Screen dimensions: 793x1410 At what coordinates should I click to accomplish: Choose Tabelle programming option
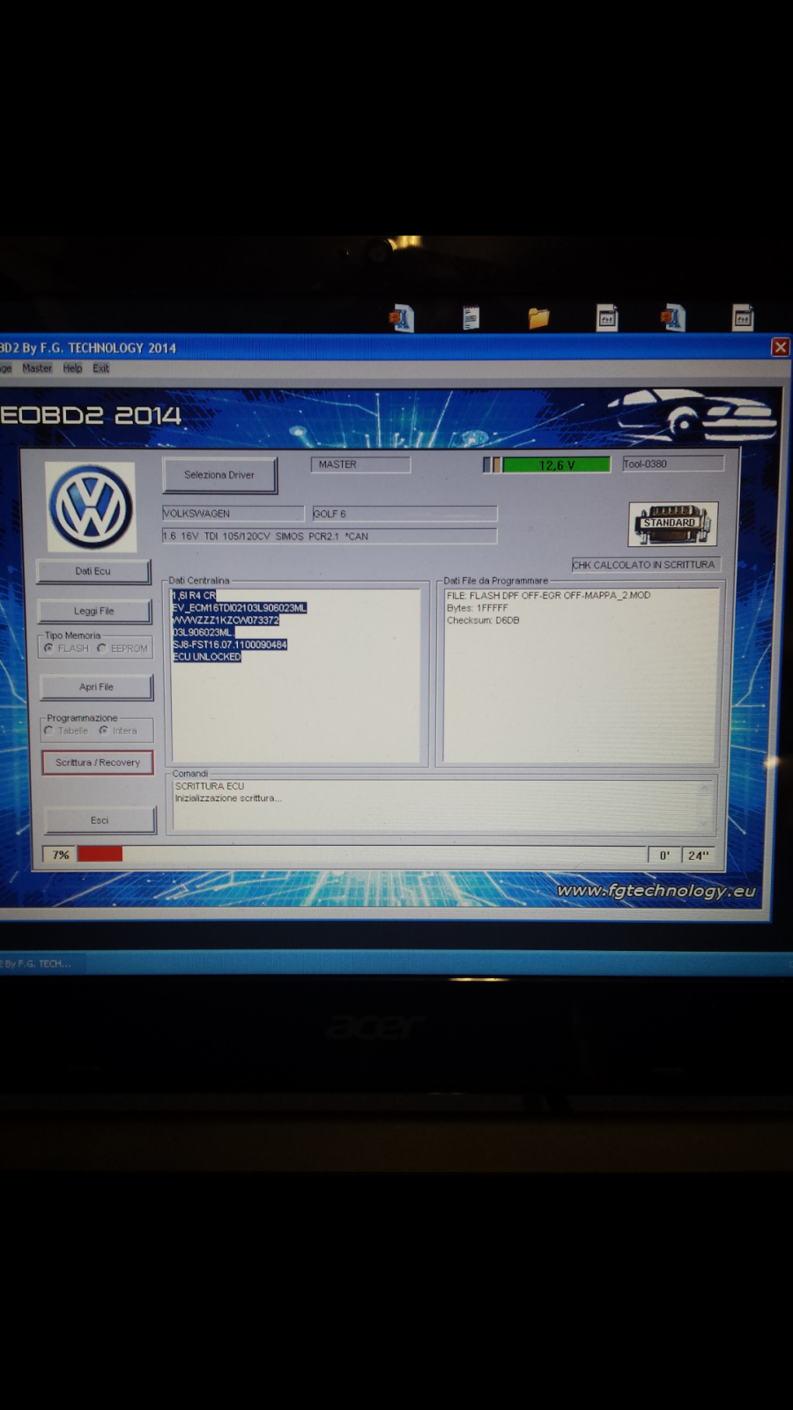click(x=48, y=731)
